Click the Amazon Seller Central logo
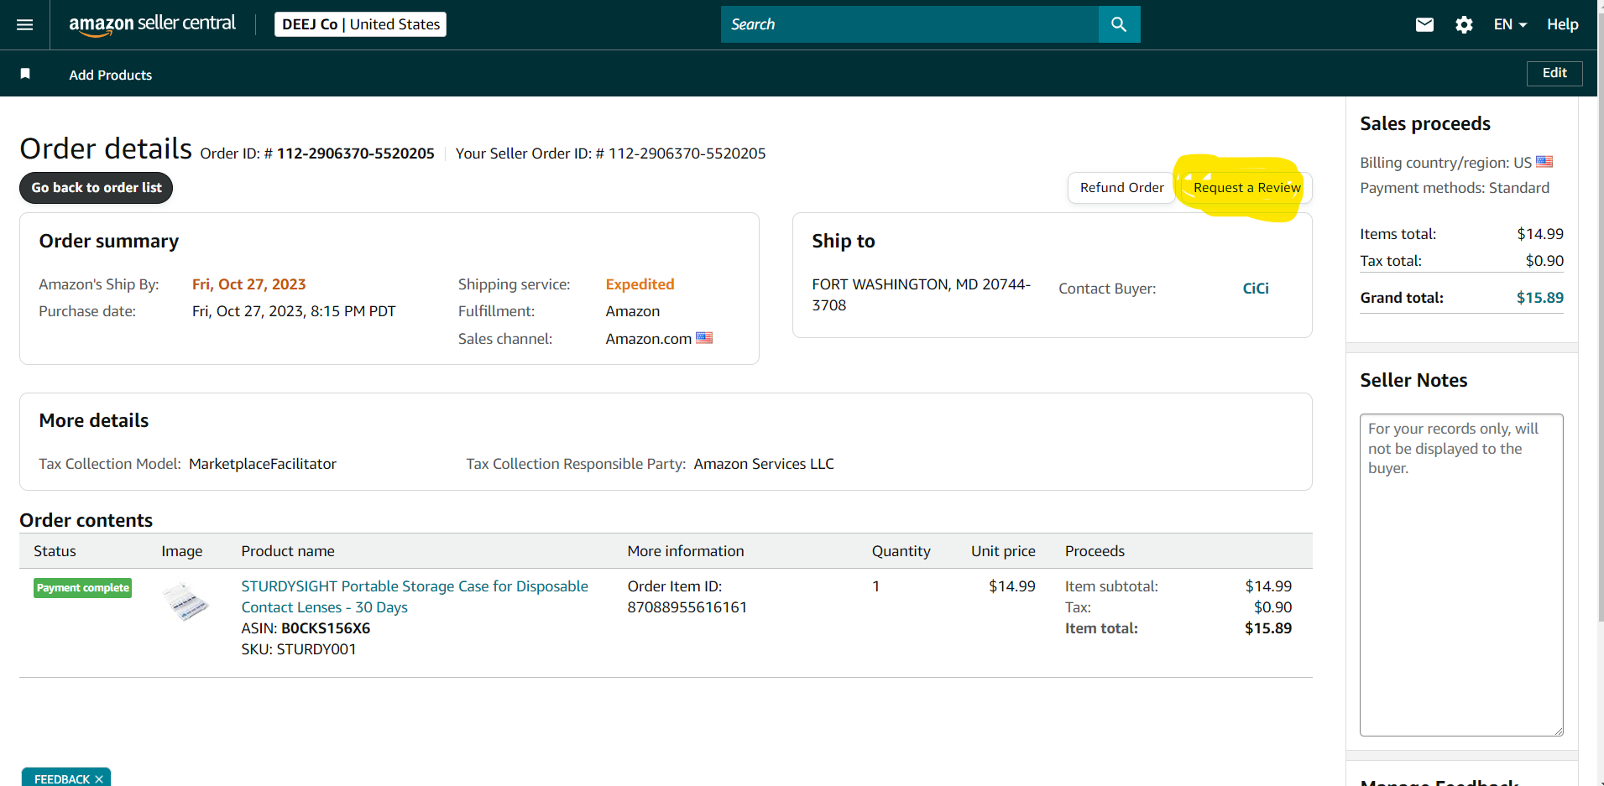 click(152, 24)
